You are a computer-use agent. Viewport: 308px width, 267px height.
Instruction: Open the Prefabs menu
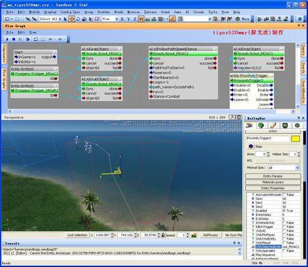point(103,12)
